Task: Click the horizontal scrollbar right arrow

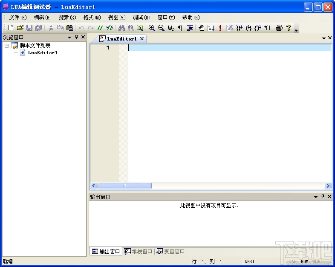Action: pos(328,186)
